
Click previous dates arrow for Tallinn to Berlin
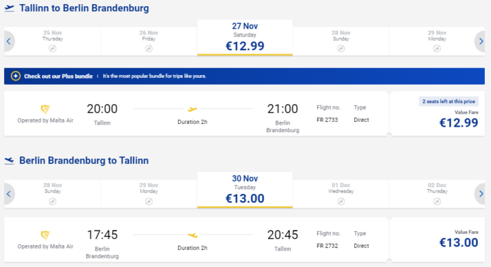(9, 41)
